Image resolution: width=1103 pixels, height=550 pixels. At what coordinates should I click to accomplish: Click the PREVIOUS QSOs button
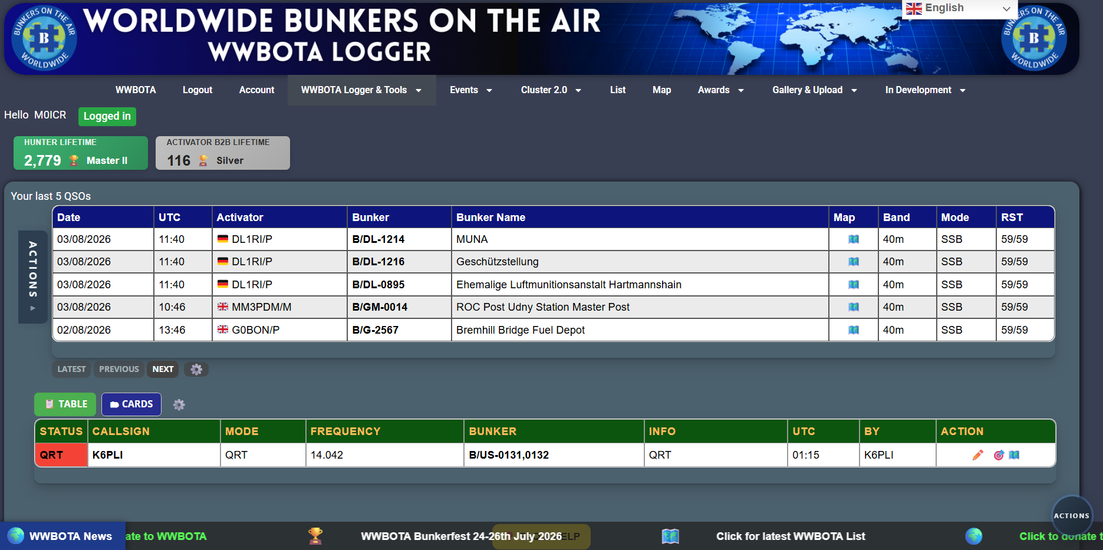pos(119,369)
